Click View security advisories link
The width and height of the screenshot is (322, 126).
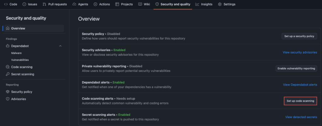click(x=300, y=52)
